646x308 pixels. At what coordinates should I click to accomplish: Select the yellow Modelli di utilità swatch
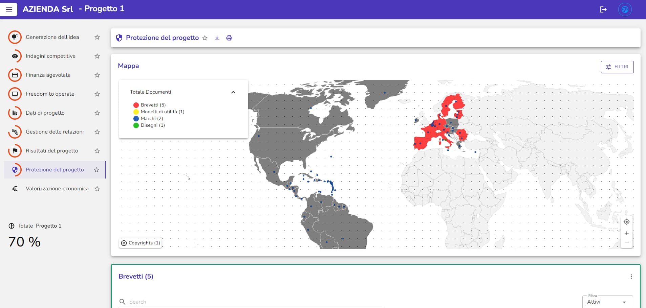coord(136,112)
